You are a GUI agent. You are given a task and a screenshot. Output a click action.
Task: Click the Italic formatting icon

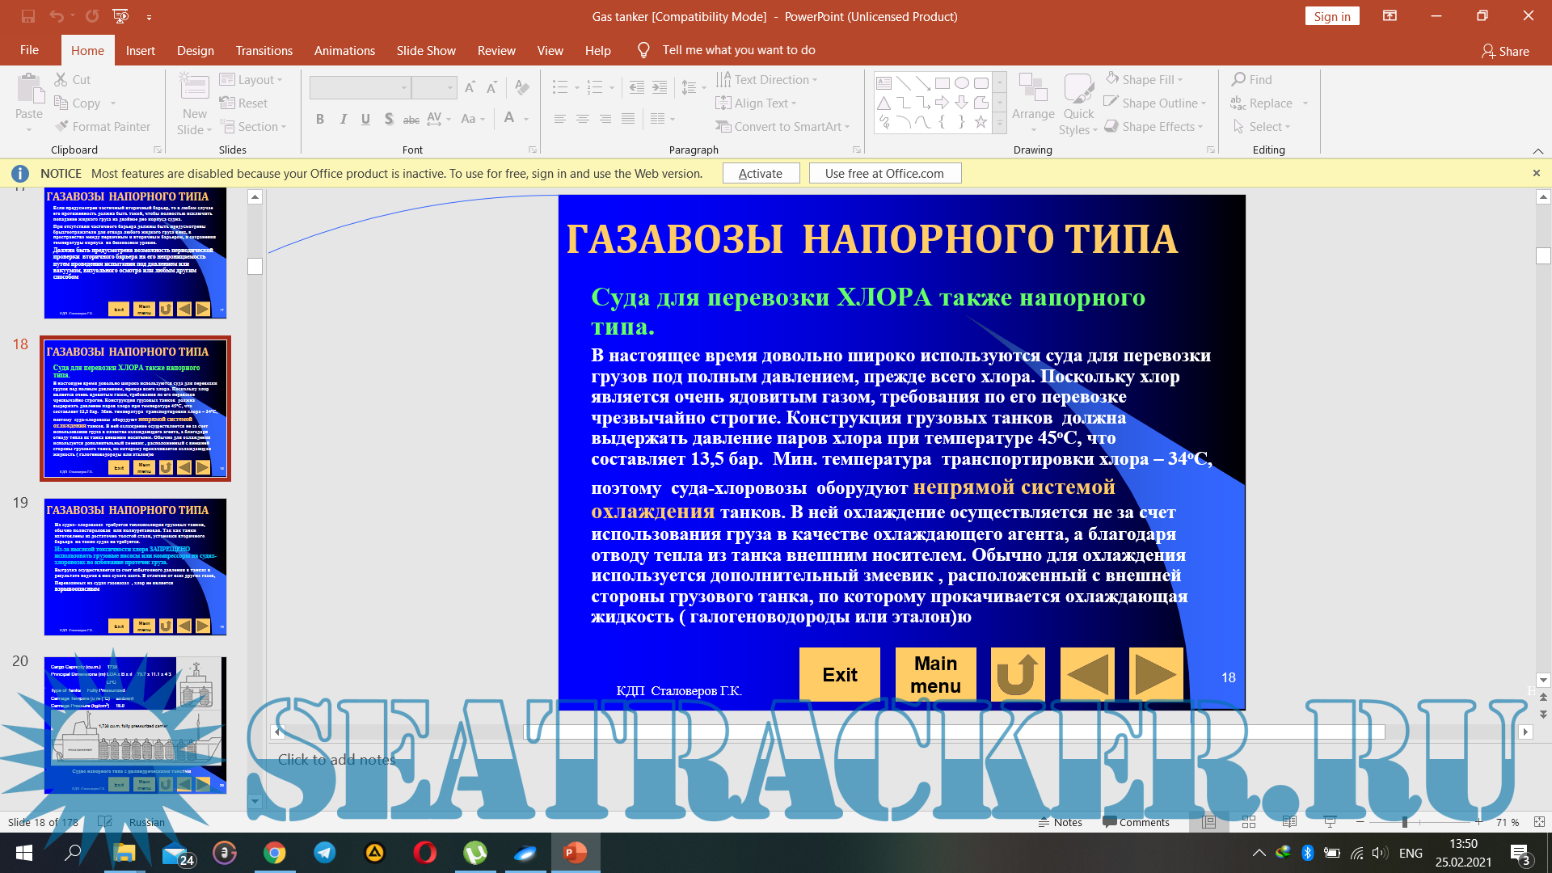coord(344,119)
